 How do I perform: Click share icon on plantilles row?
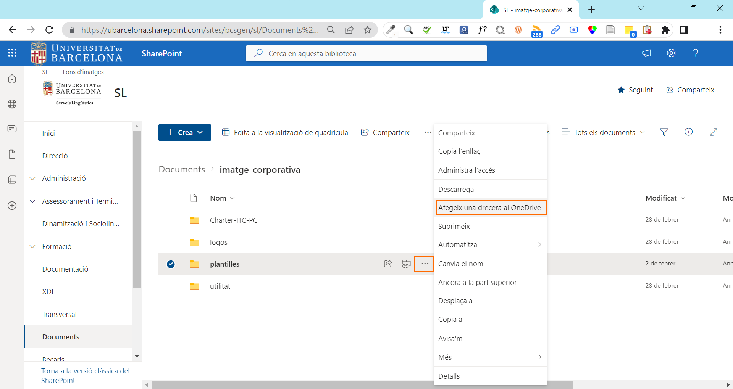pyautogui.click(x=388, y=264)
